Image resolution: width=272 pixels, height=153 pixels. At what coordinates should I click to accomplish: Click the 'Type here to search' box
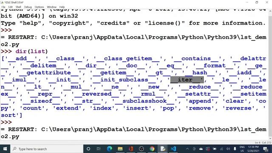47,149
